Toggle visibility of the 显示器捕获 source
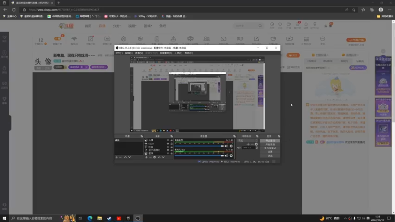395x222 pixels. point(168,150)
